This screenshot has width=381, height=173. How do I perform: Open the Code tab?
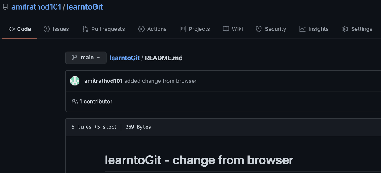pyautogui.click(x=20, y=29)
